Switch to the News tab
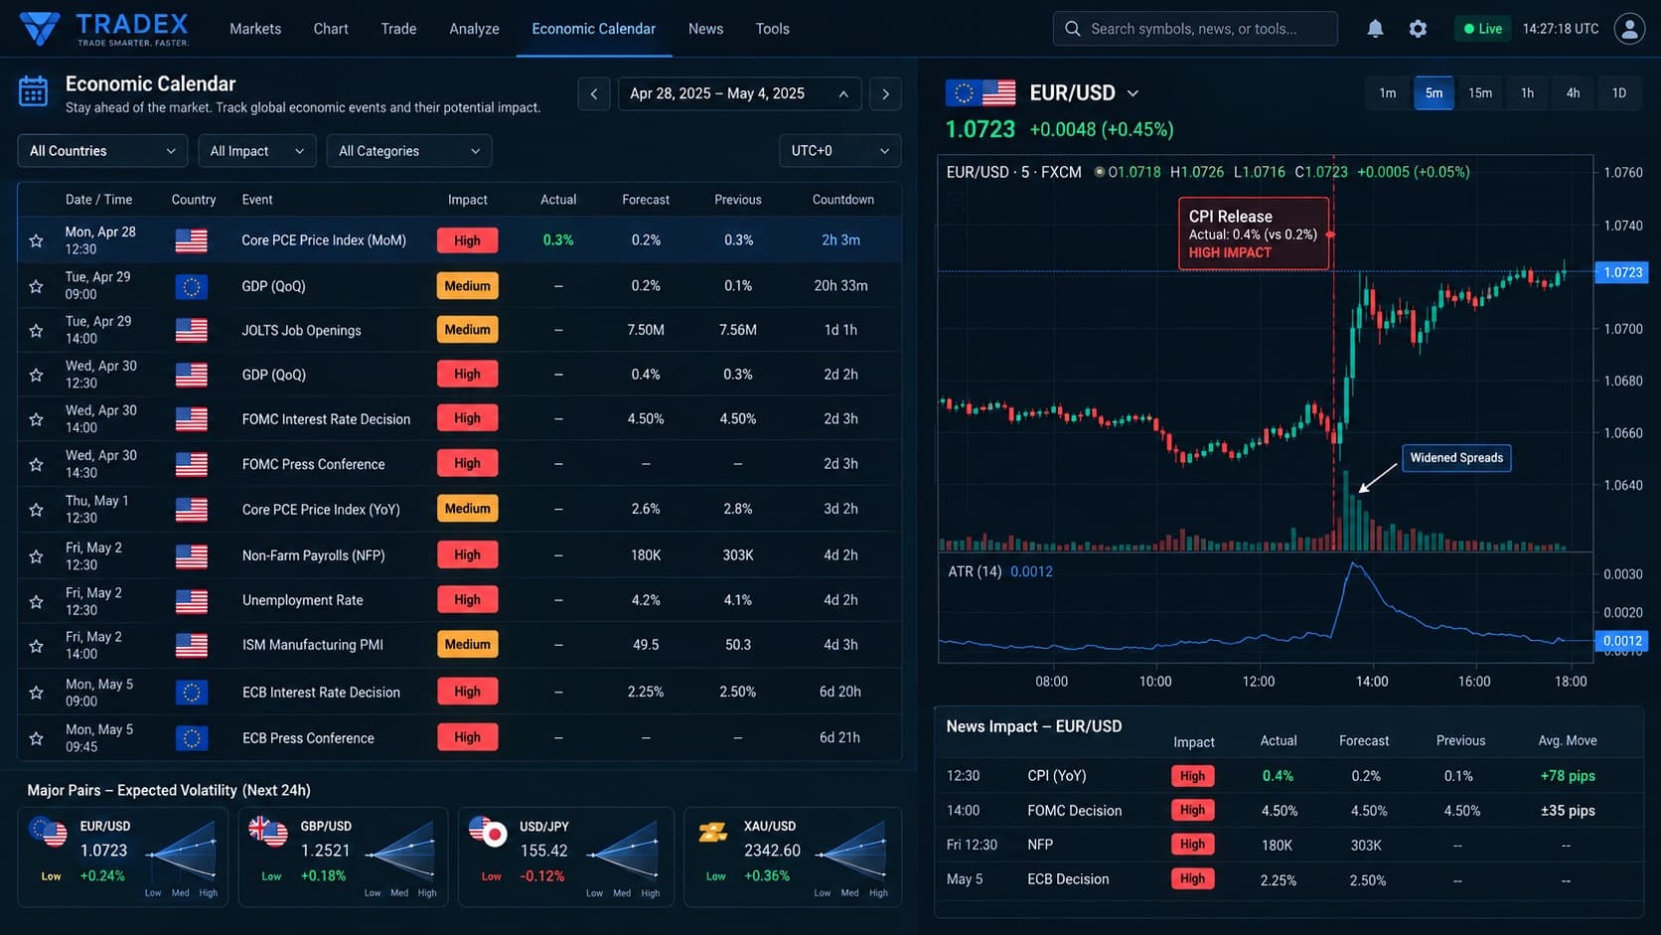Screen dimensions: 1661x935 click(x=705, y=29)
